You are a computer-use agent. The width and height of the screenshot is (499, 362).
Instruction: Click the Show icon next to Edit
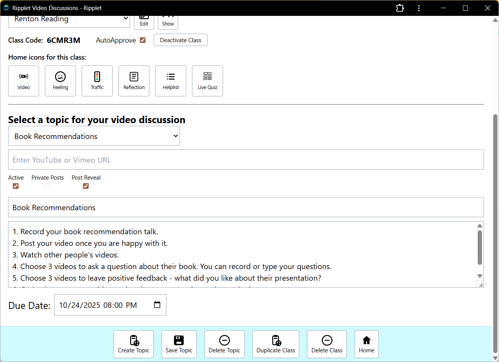(x=168, y=18)
